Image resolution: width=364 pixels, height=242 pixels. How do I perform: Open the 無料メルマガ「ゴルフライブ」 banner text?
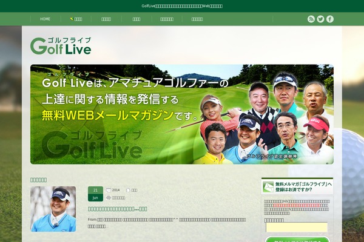[x=303, y=187]
